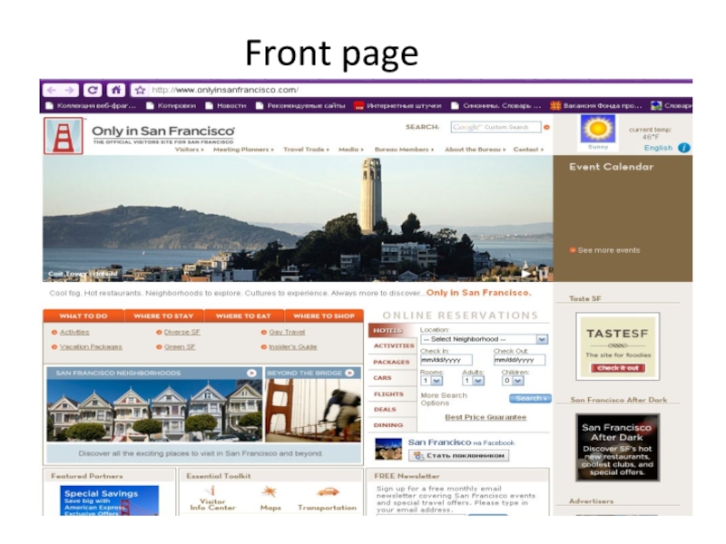Click the Golden Gate bridge site logo

click(64, 135)
